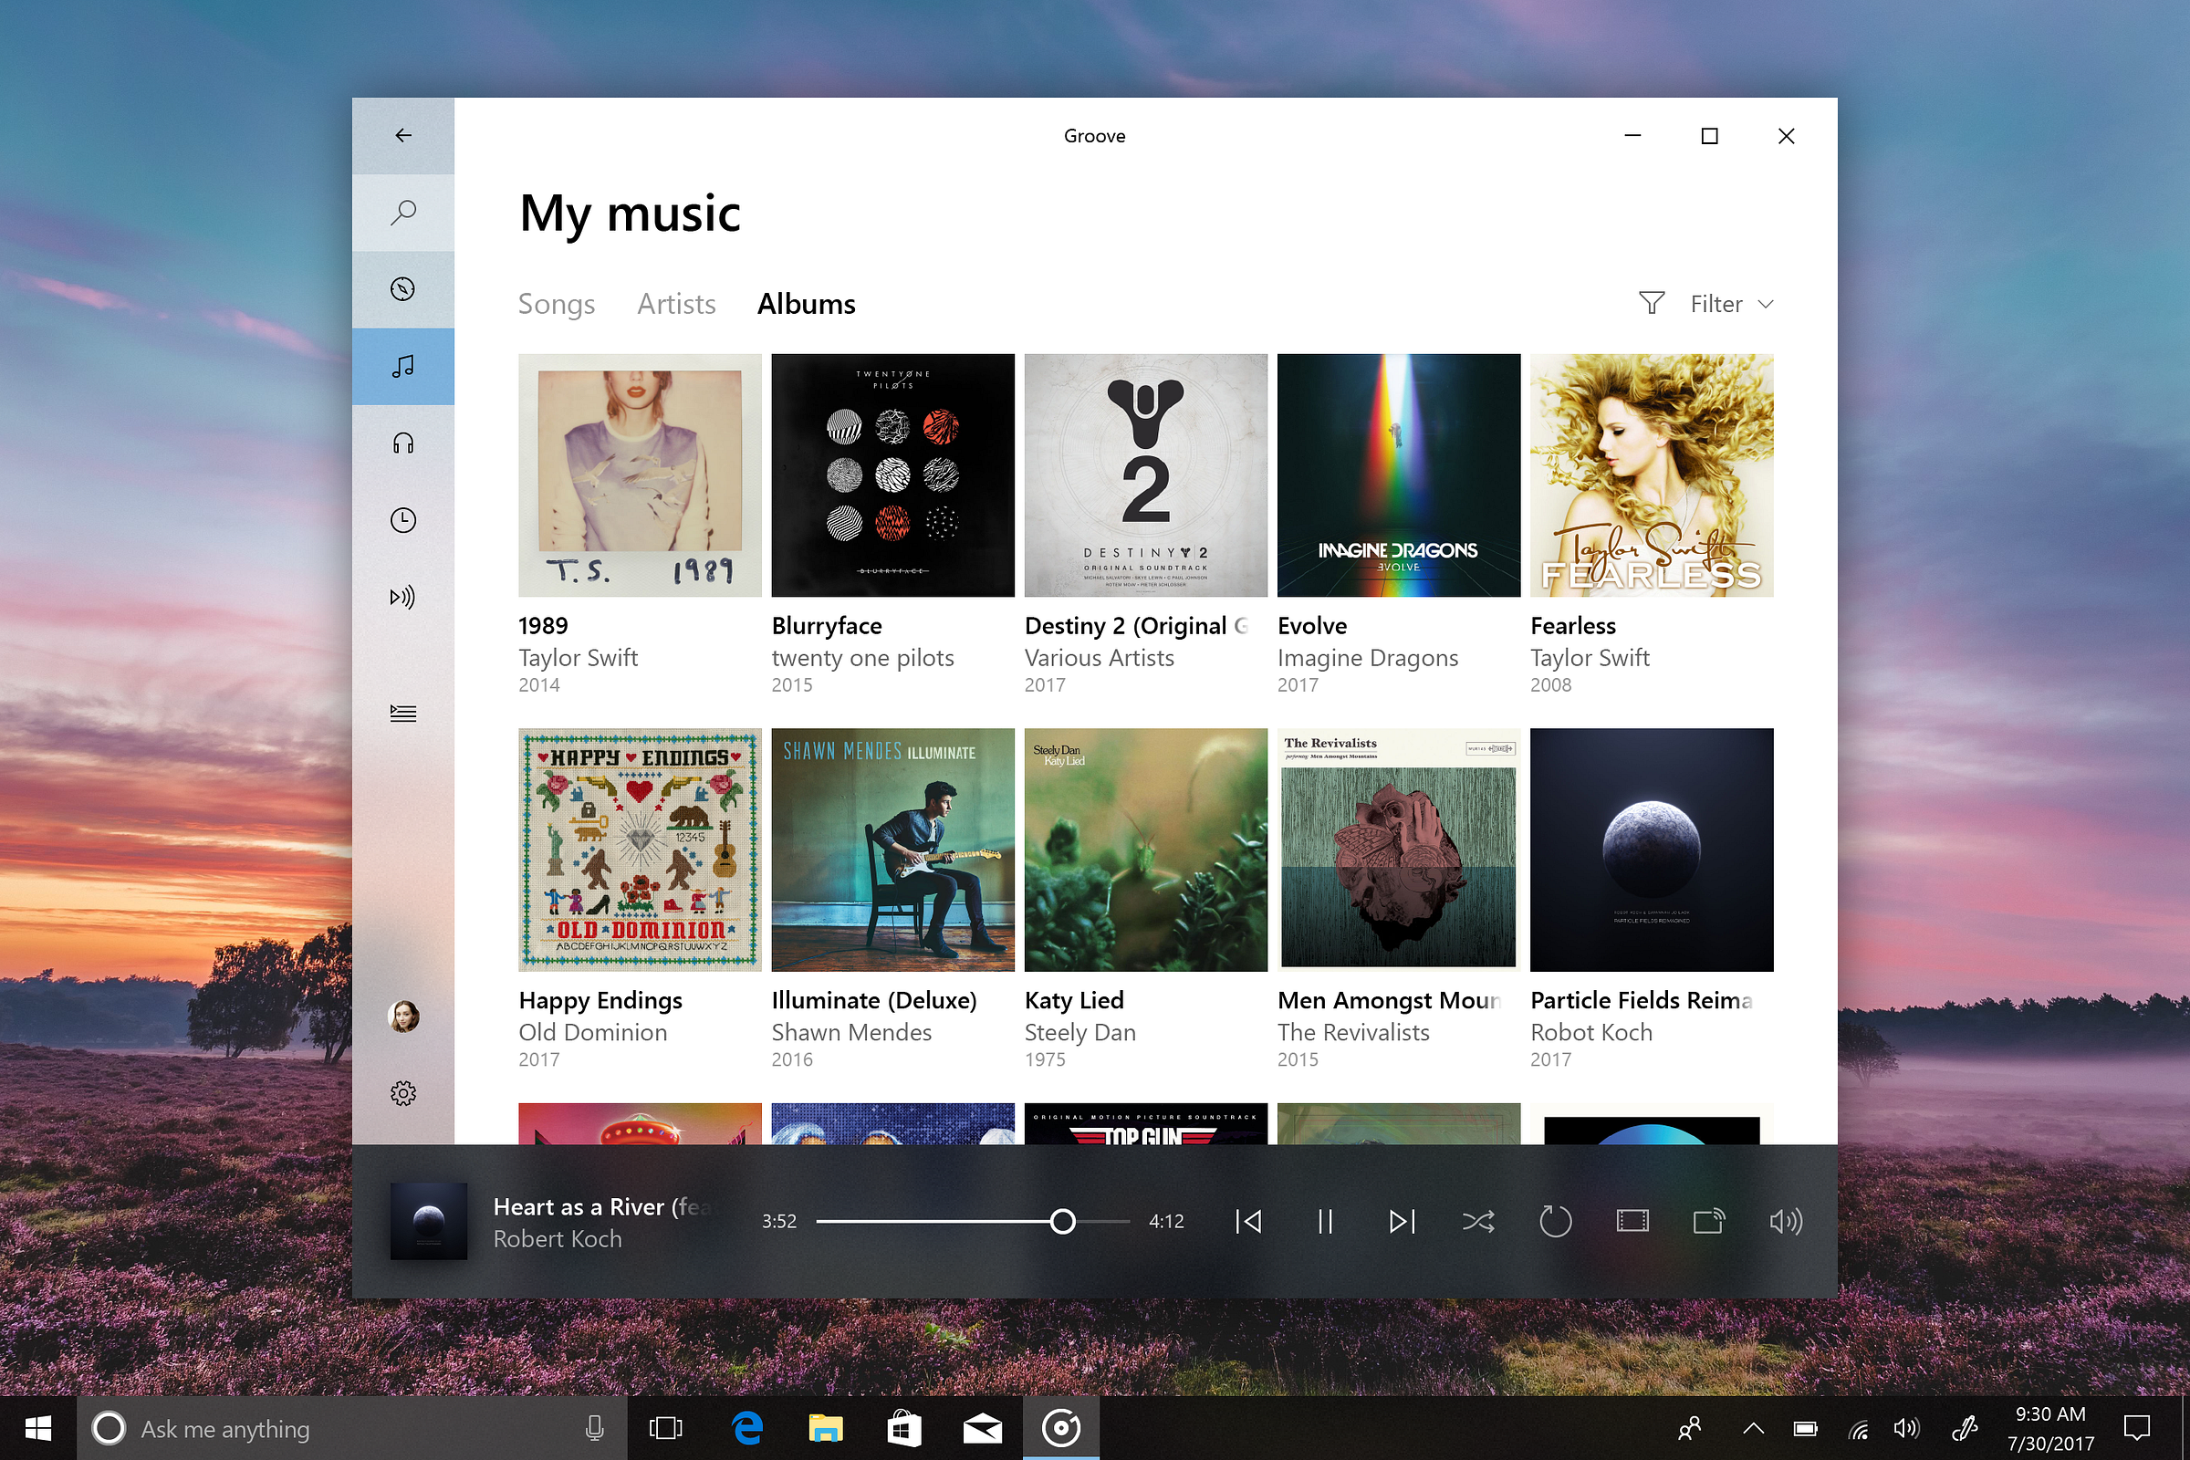Image resolution: width=2190 pixels, height=1460 pixels.
Task: Open the Blurryface album thumbnail
Action: click(x=892, y=474)
